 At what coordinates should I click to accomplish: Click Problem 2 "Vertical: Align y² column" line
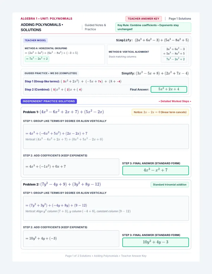78,211
